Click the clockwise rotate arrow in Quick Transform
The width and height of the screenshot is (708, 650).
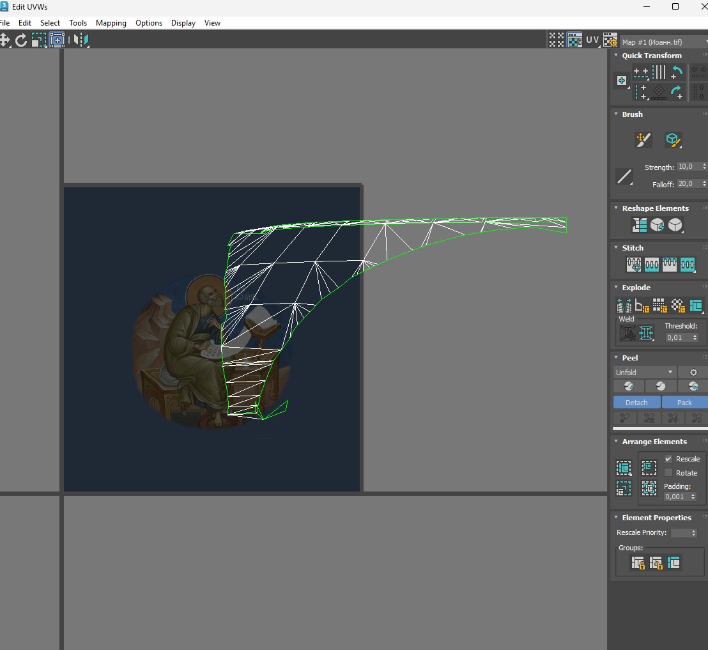click(x=677, y=91)
